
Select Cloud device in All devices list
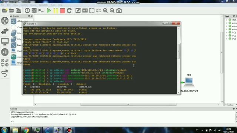[16, 27]
